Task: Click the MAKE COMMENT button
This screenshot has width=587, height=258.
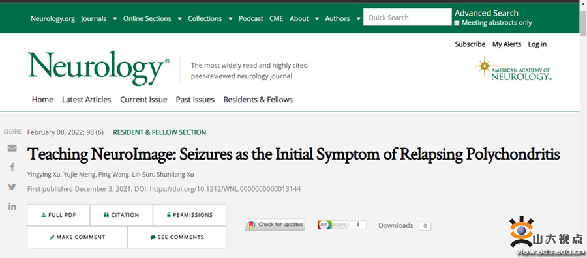Action: point(78,237)
